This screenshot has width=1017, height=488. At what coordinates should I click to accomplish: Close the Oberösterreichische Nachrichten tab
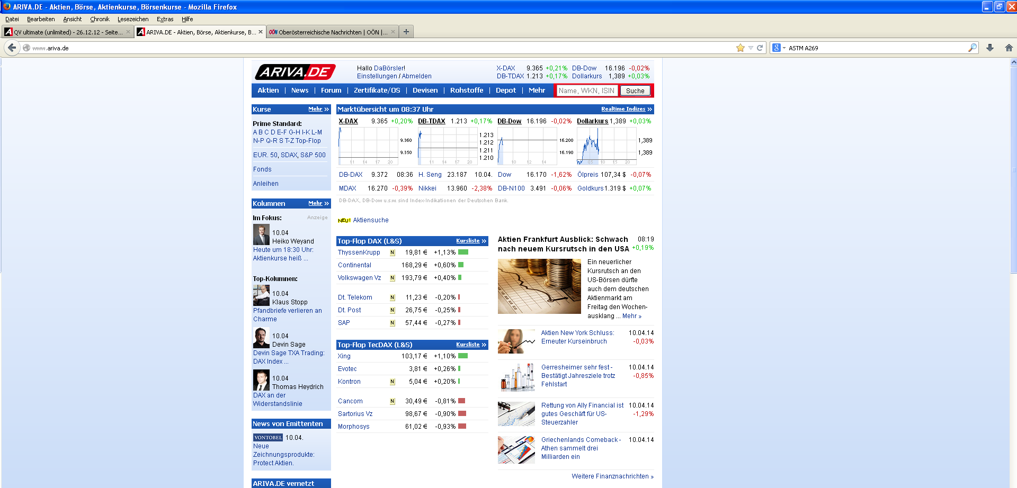tap(393, 32)
